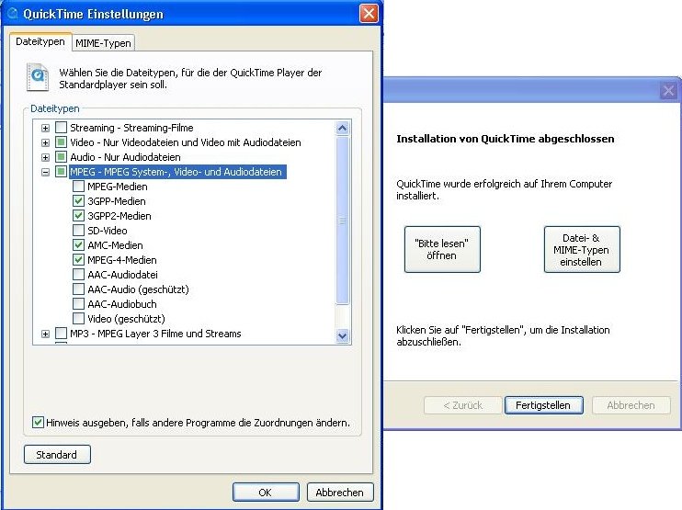Viewport: 682px width, 510px height.
Task: Check the AAC-Audiodatei checkbox
Action: 78,275
